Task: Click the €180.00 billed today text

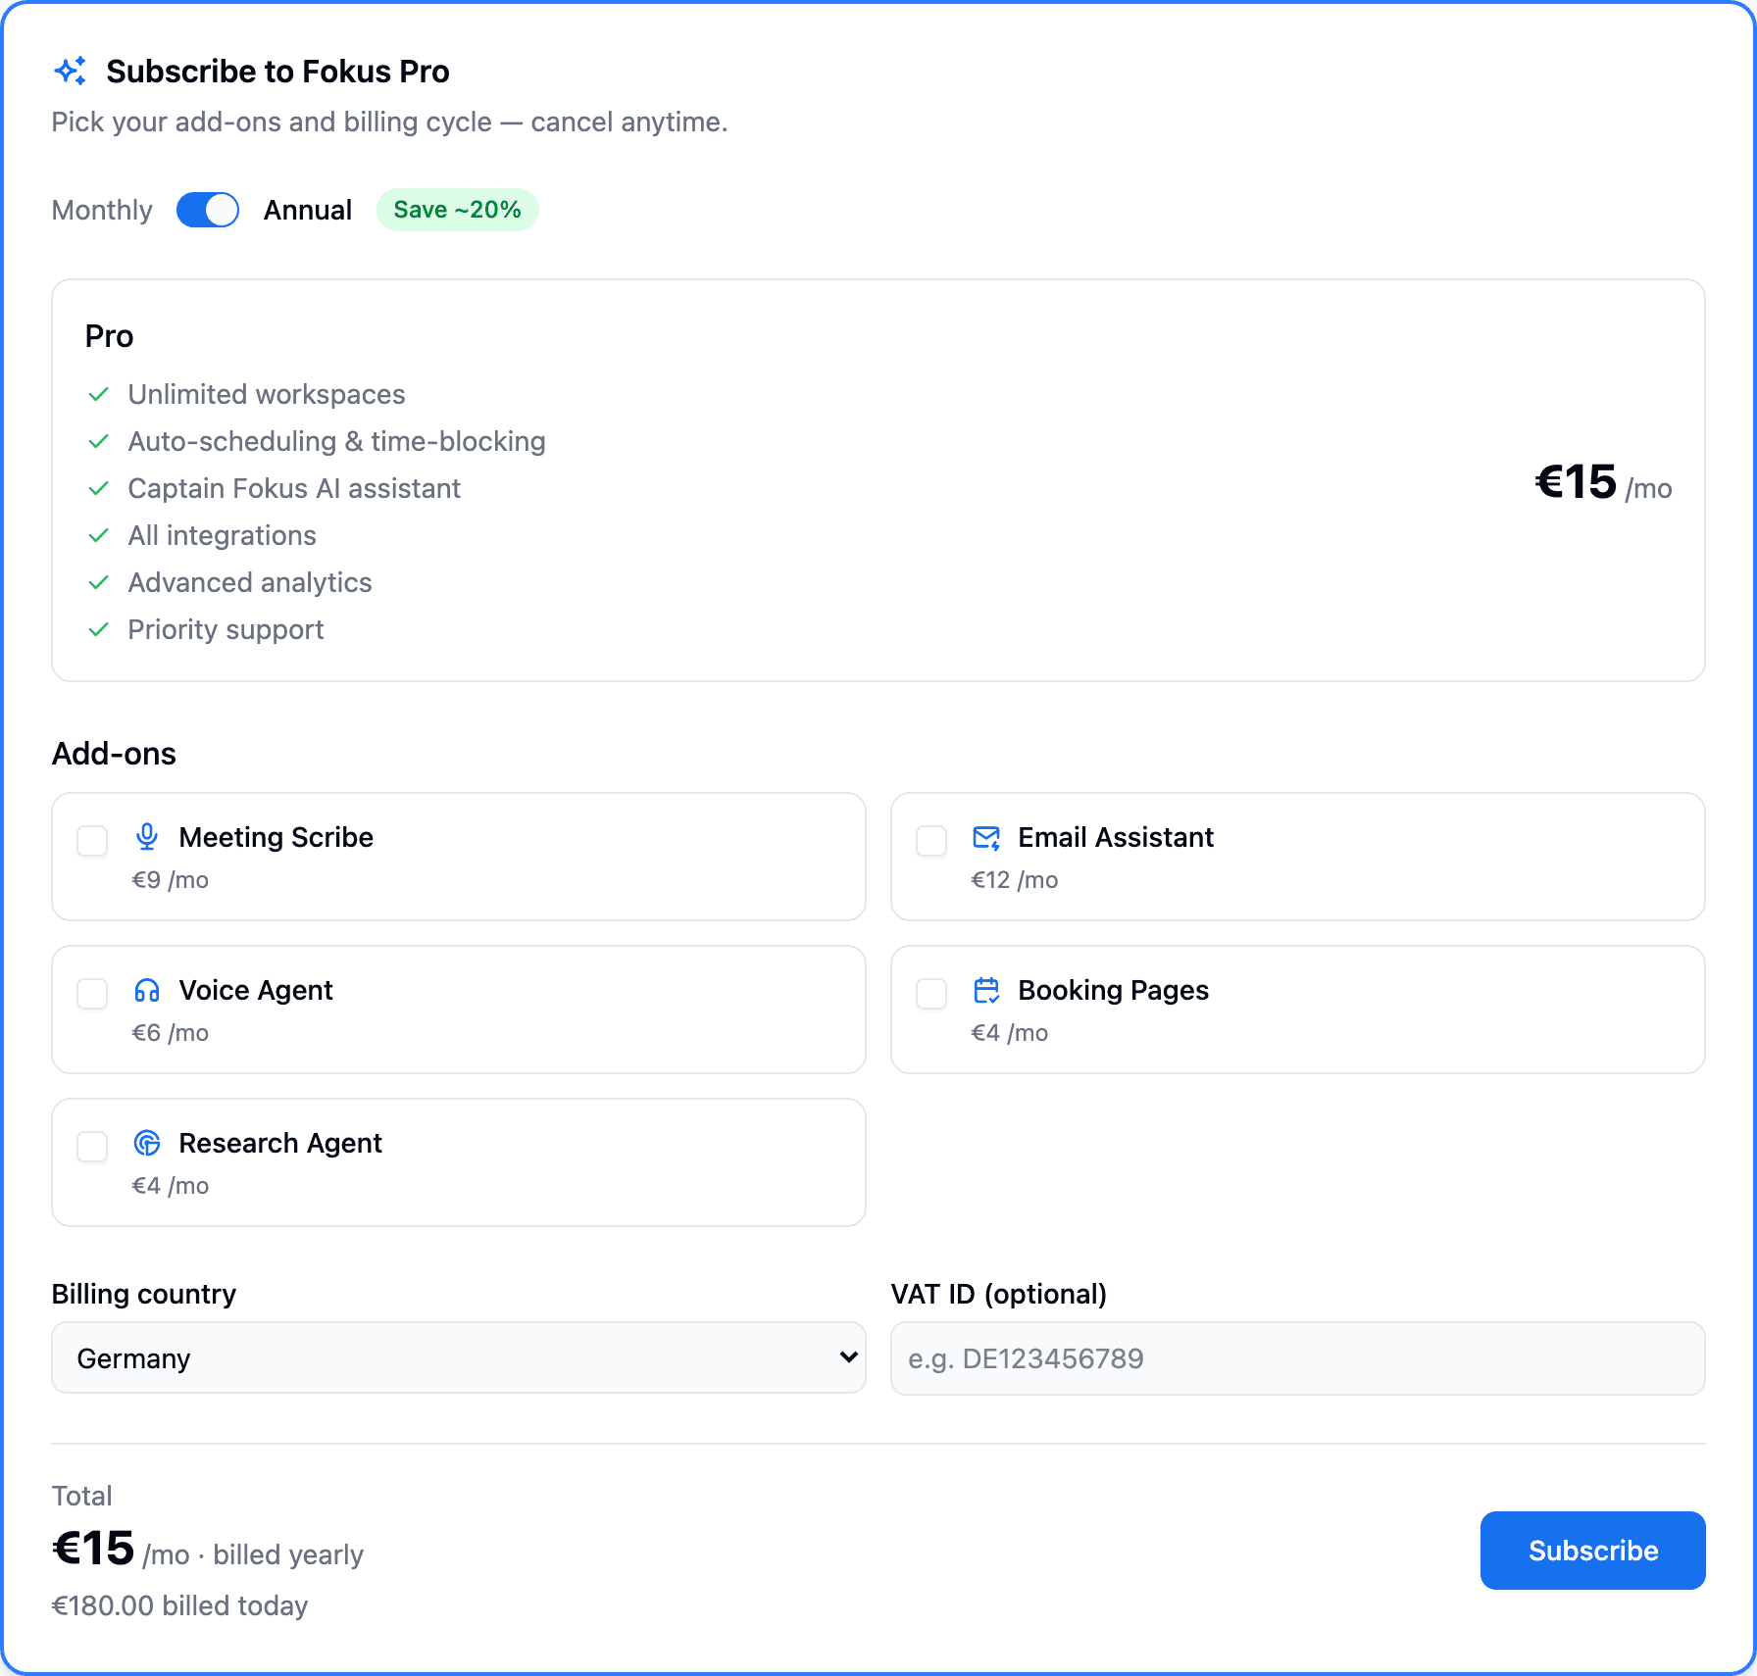Action: [180, 1605]
